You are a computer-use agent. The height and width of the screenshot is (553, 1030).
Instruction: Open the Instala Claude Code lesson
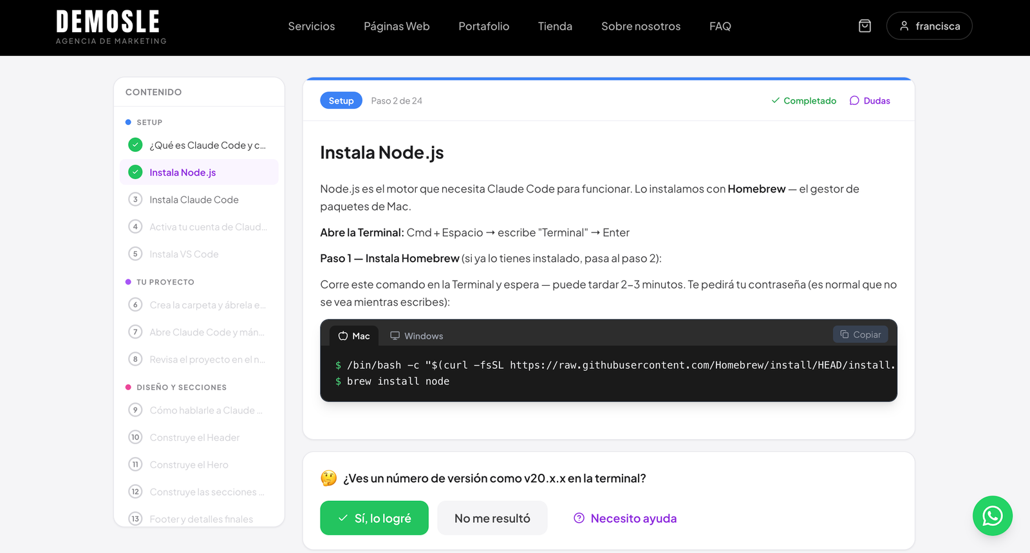point(200,200)
